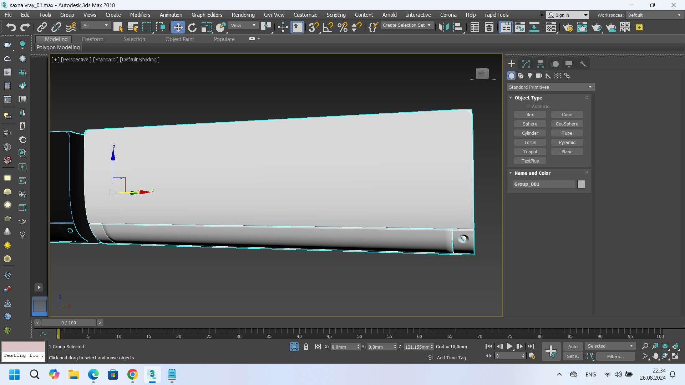Click the Mirror tool icon
The image size is (685, 385).
[x=443, y=27]
